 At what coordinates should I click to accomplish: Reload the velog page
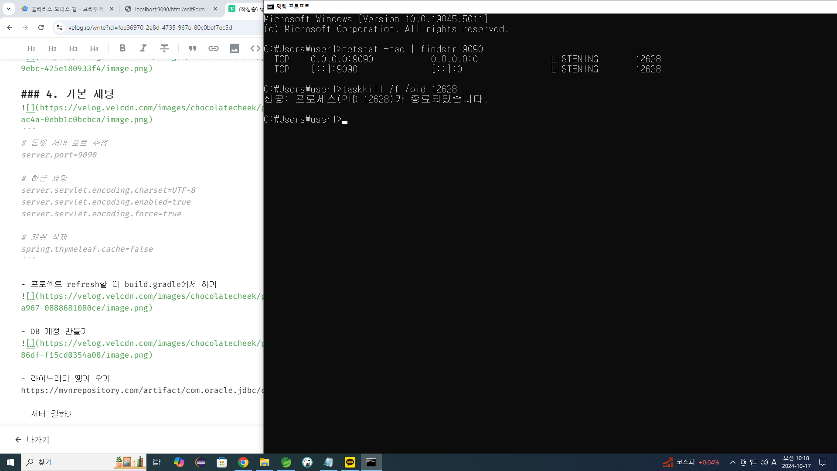click(41, 27)
